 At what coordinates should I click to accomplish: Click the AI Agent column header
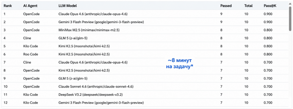coord(30,6)
